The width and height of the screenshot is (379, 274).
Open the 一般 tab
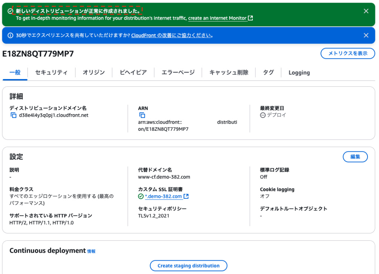(x=15, y=72)
